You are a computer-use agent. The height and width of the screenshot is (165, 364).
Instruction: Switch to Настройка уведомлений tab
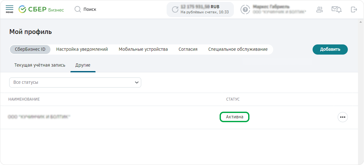coord(82,49)
